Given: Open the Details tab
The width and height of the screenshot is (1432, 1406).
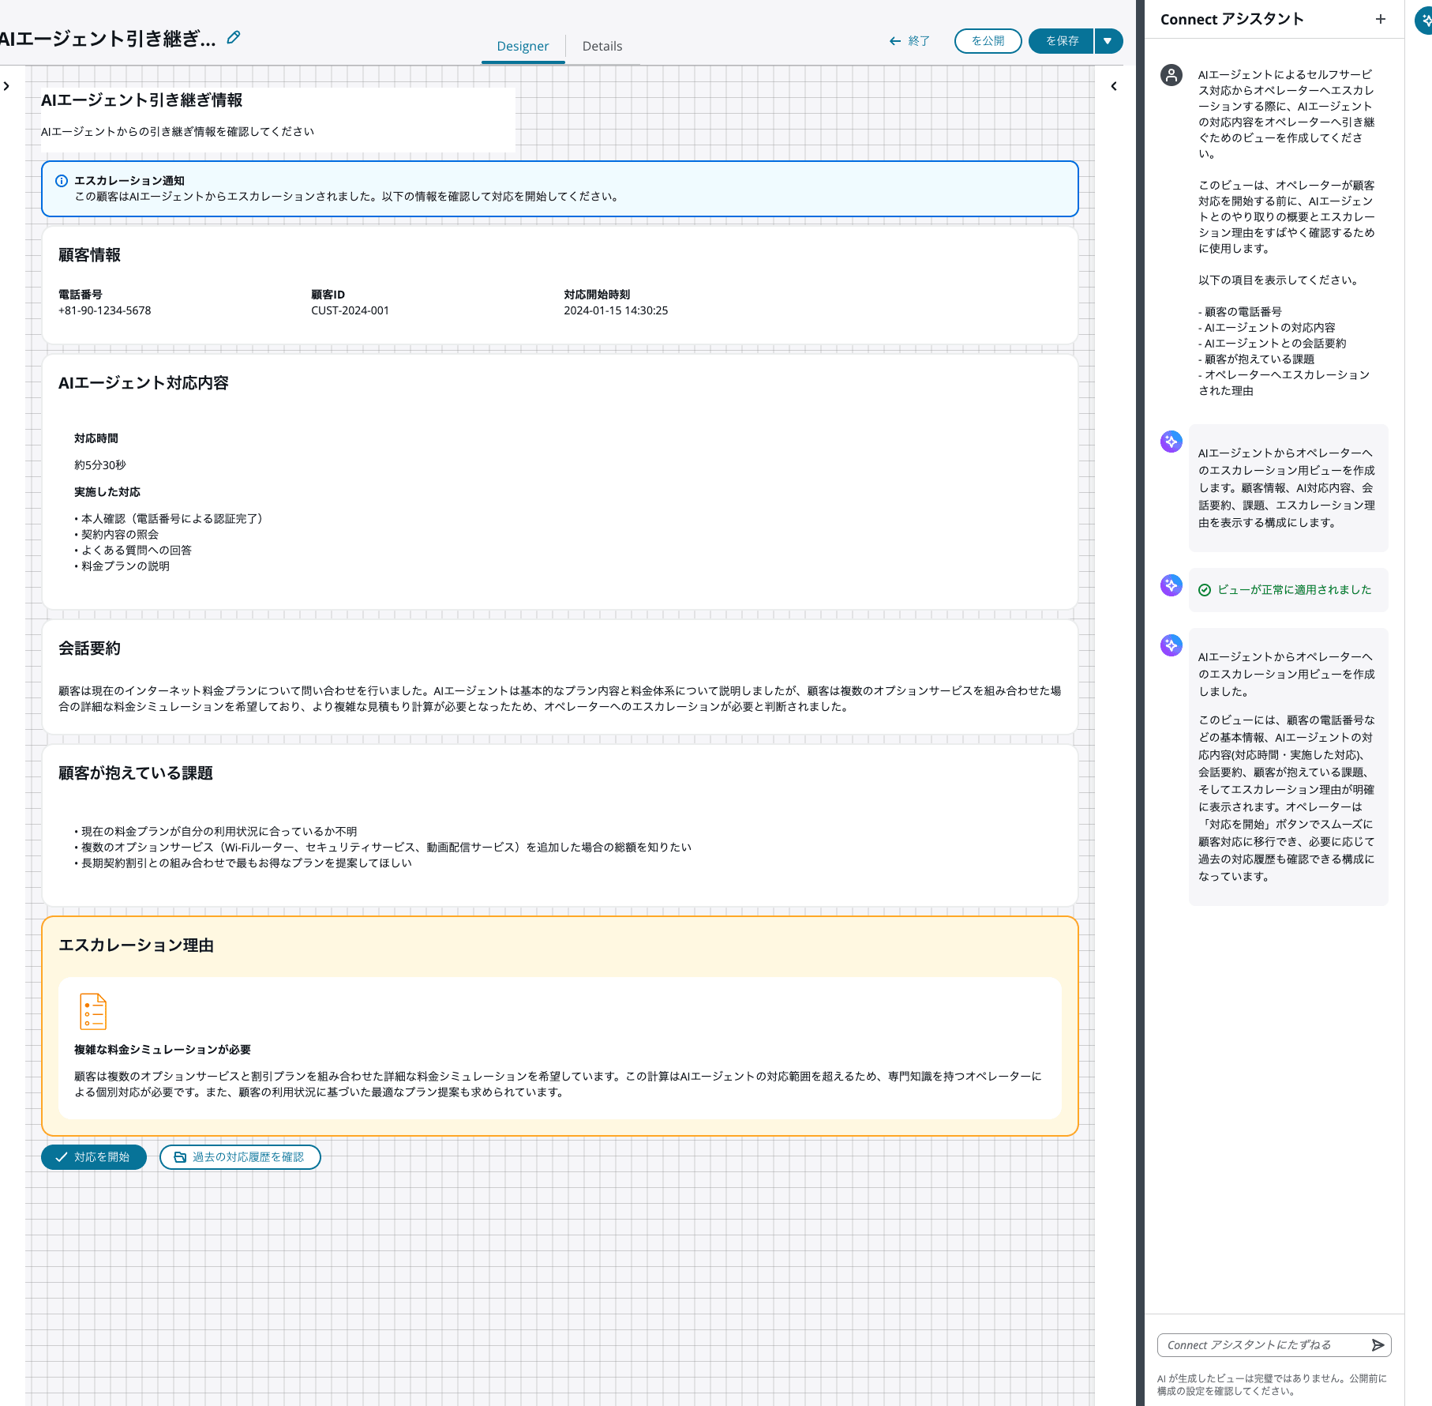Looking at the screenshot, I should tap(602, 46).
